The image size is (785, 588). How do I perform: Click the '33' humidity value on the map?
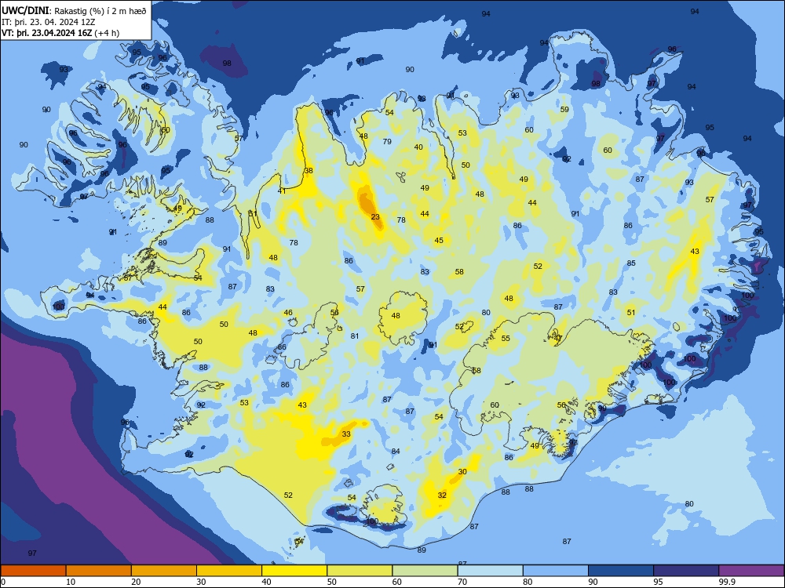(x=346, y=434)
